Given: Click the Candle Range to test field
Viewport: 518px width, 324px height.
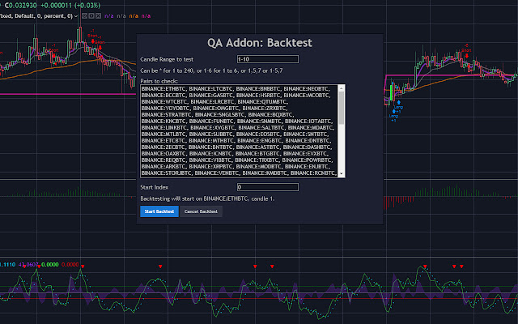Looking at the screenshot, I should click(x=268, y=59).
